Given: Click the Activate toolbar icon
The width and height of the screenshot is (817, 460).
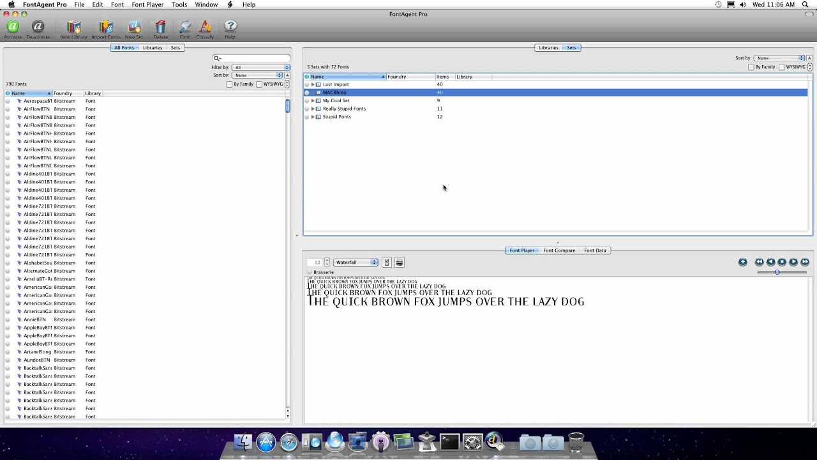Looking at the screenshot, I should (13, 27).
